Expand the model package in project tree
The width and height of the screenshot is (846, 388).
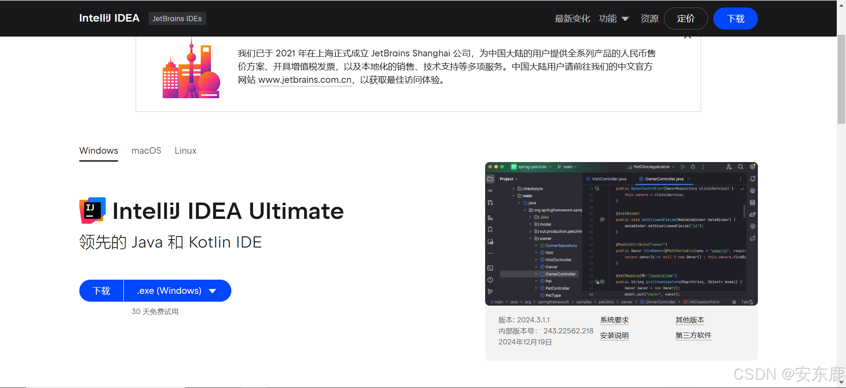[x=531, y=224]
